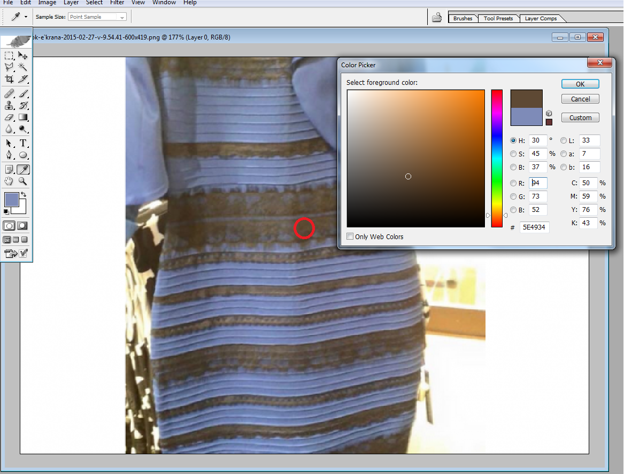624x474 pixels.
Task: Toggle the File Browser icon
Action: point(437,18)
